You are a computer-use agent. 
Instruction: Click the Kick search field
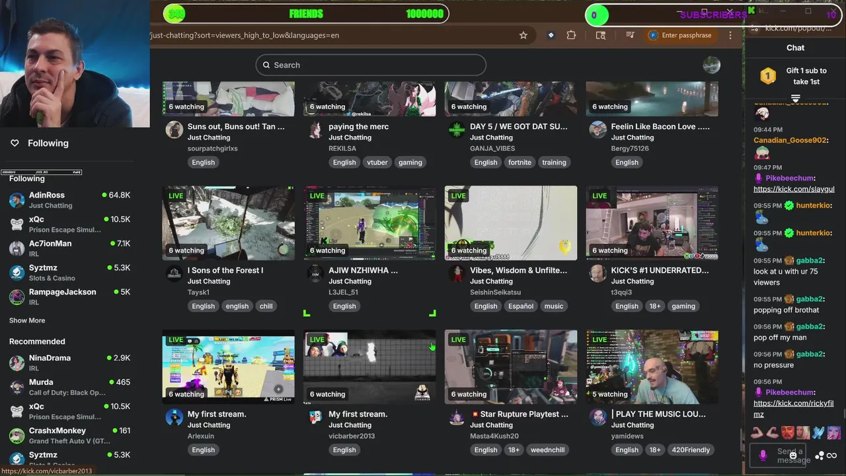coord(371,65)
